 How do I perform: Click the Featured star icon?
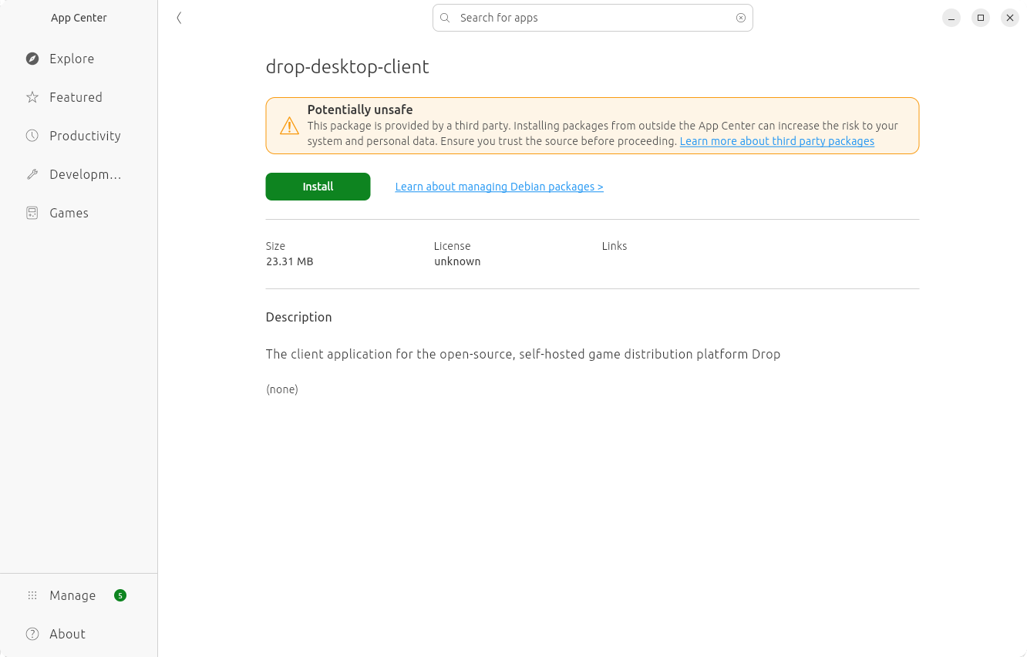[x=32, y=96]
